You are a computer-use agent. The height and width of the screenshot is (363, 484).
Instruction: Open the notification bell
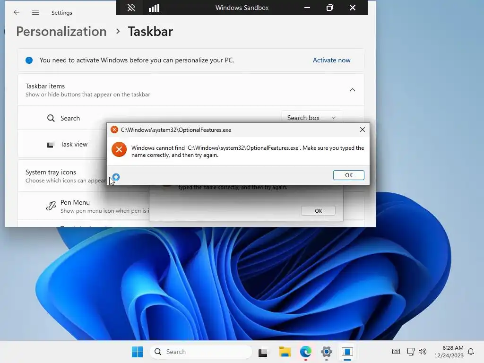click(x=471, y=352)
